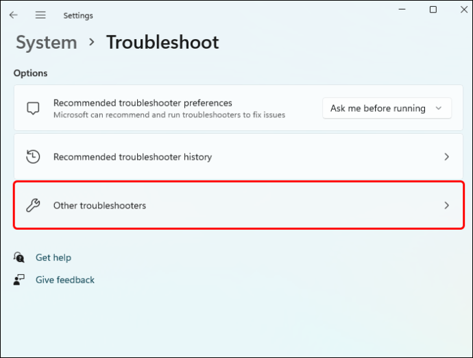Maximize the Settings window

click(x=433, y=10)
